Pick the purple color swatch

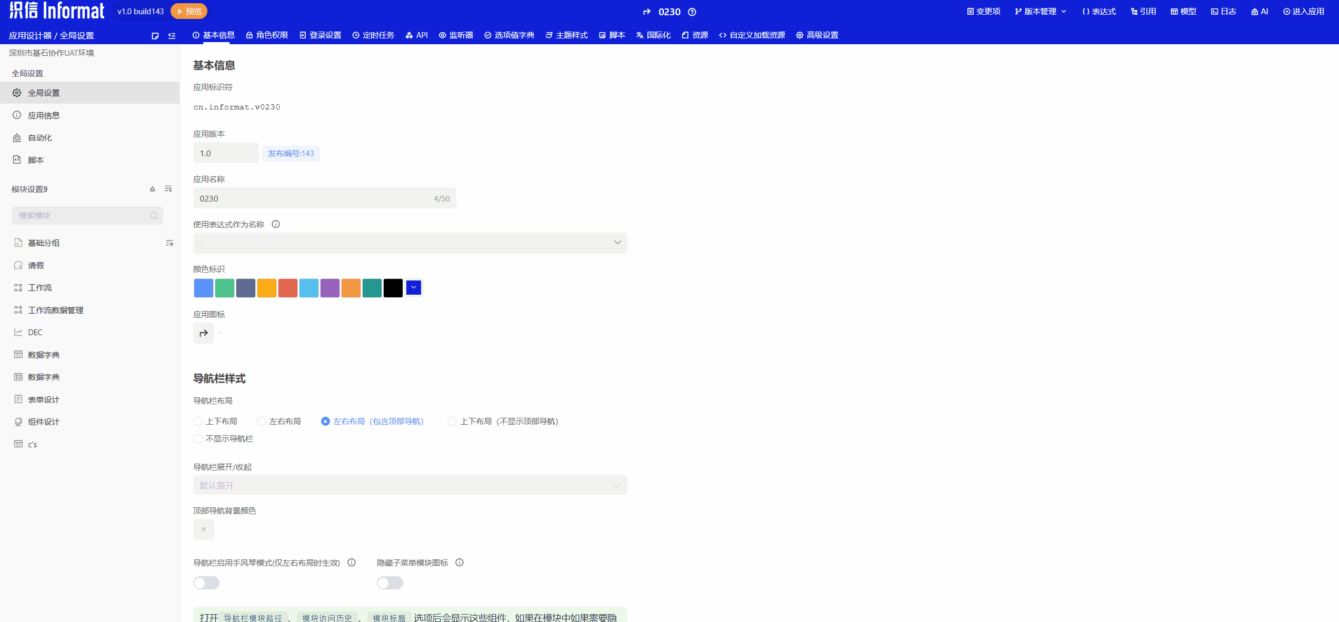330,288
